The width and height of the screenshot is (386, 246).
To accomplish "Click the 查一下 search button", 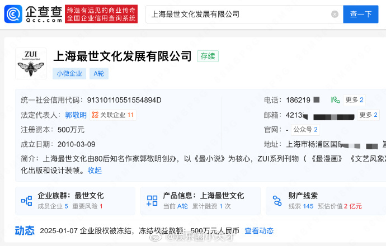I will tap(361, 15).
